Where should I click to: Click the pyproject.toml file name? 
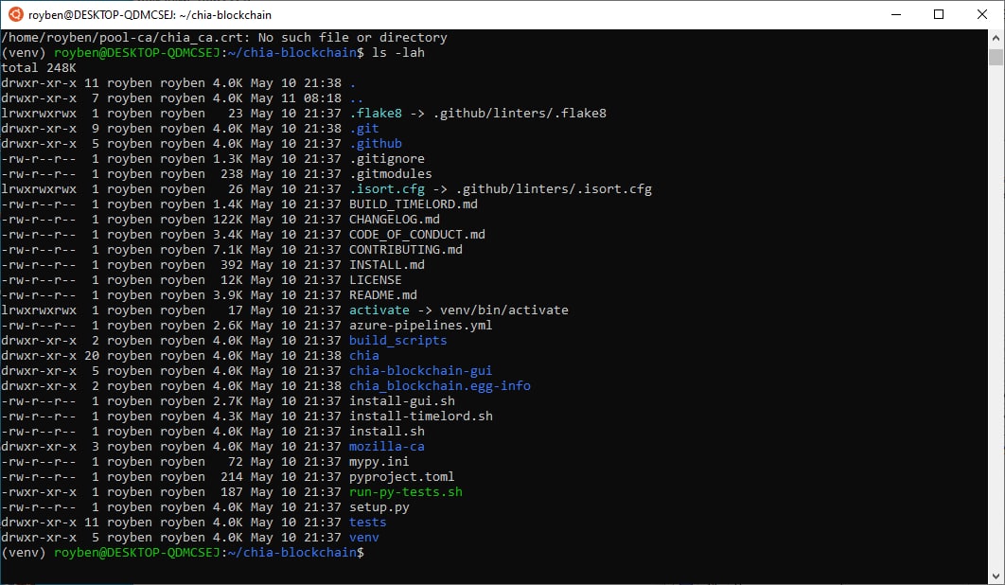402,476
